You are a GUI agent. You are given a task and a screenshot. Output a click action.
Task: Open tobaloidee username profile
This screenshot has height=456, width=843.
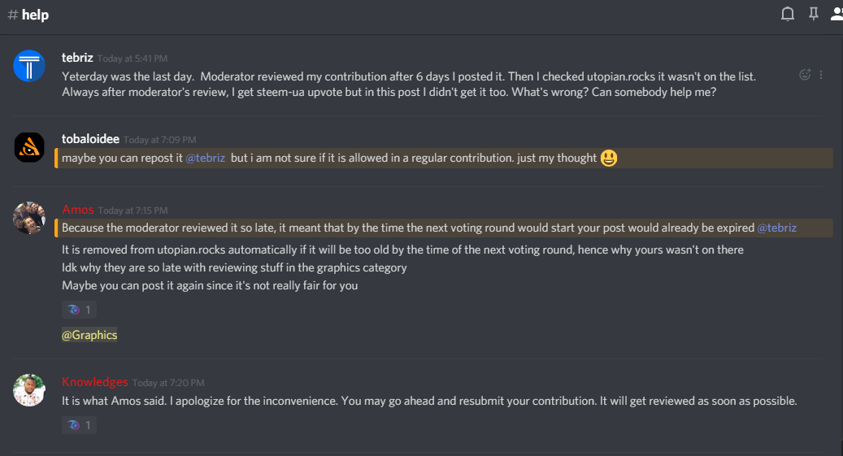pyautogui.click(x=90, y=139)
